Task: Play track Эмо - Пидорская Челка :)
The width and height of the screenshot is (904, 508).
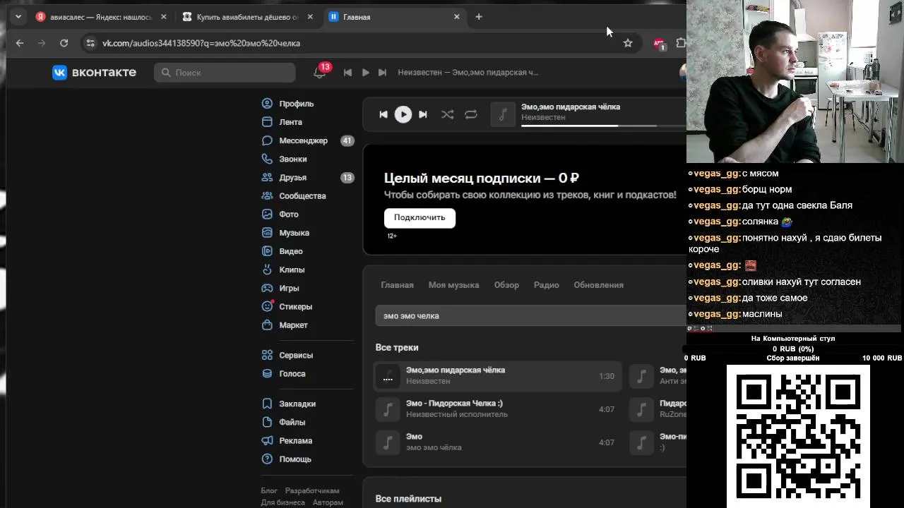Action: pos(497,409)
